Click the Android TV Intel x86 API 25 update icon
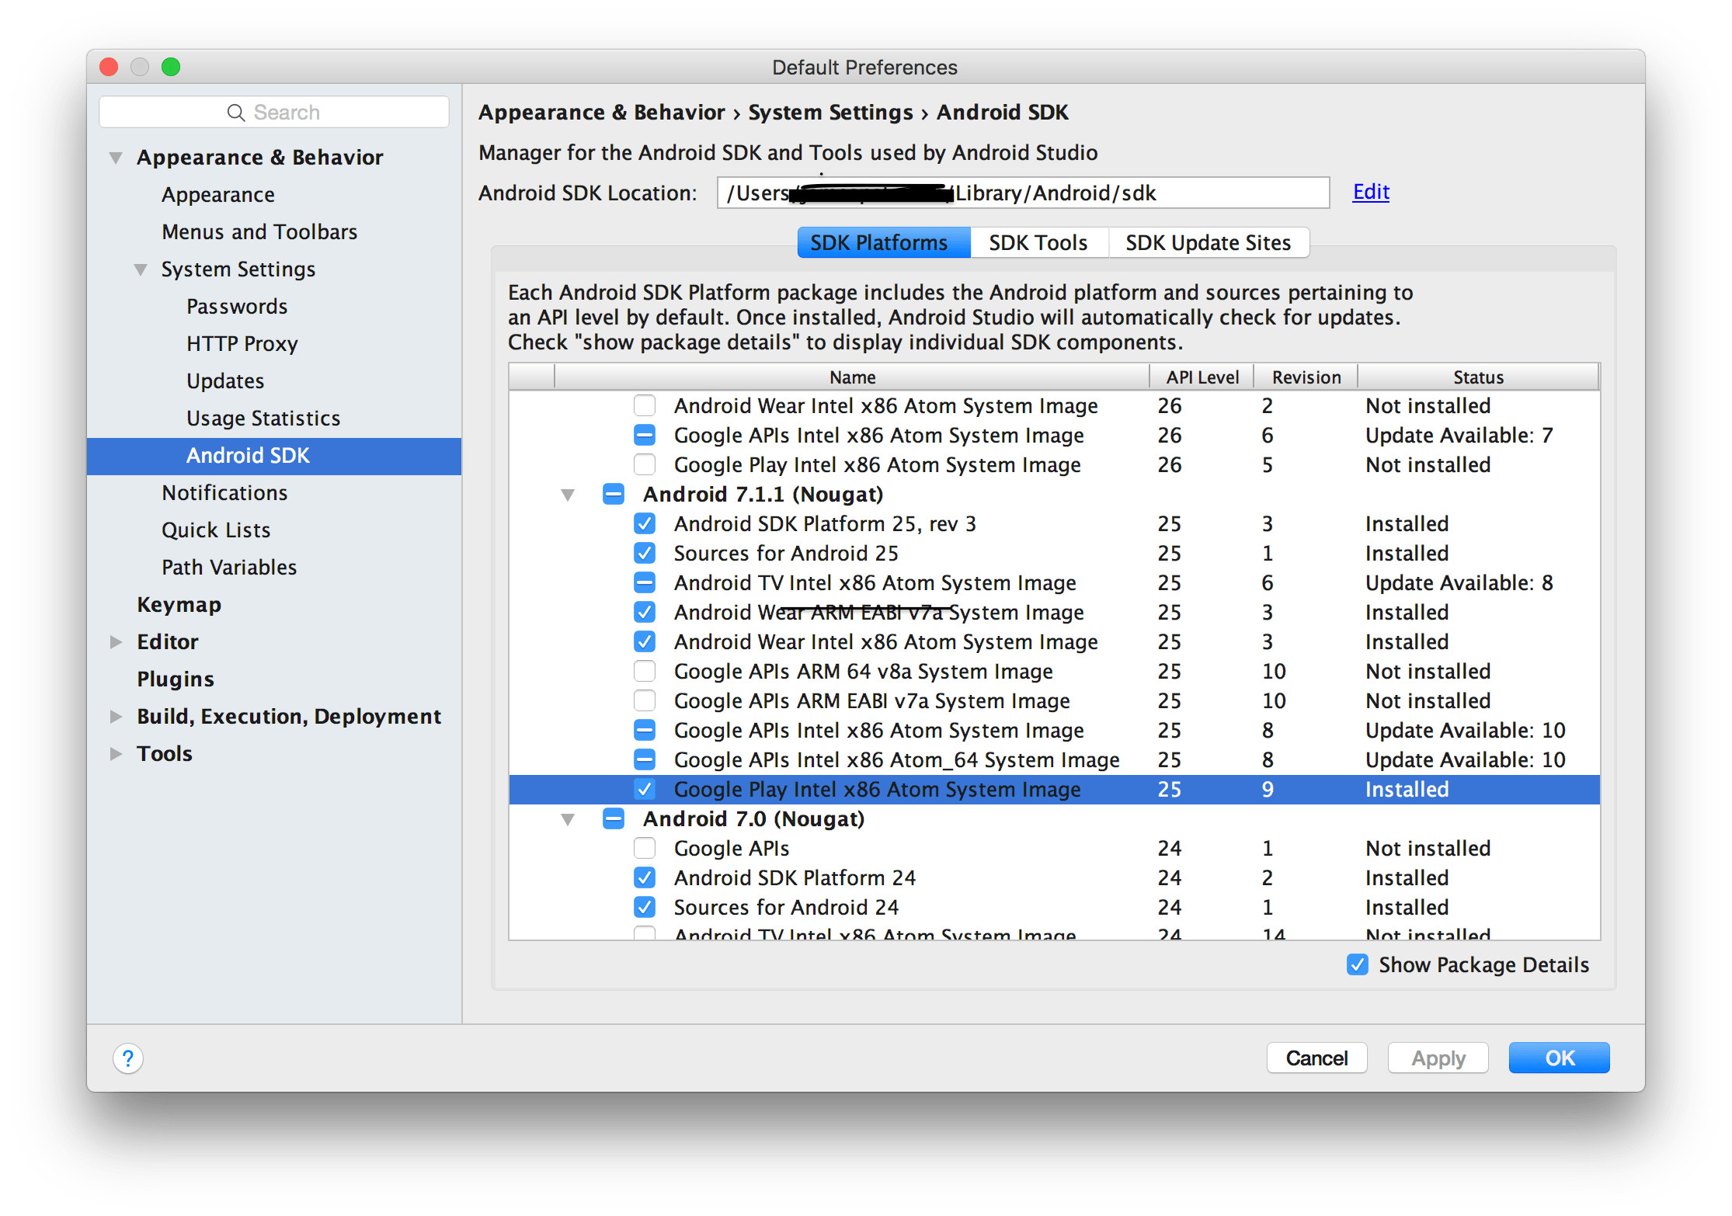Viewport: 1732px width, 1216px height. 645,583
